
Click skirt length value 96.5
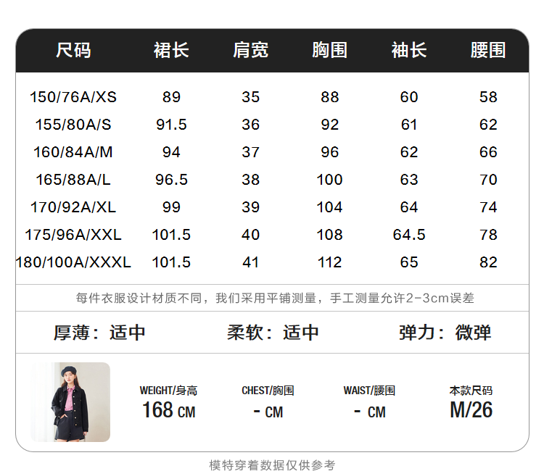(171, 180)
